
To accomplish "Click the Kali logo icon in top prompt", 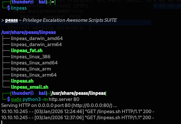I will tap(32, 2).
